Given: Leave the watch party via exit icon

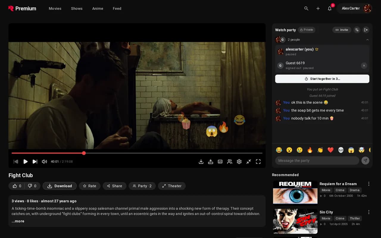Looking at the screenshot, I should coord(366,30).
